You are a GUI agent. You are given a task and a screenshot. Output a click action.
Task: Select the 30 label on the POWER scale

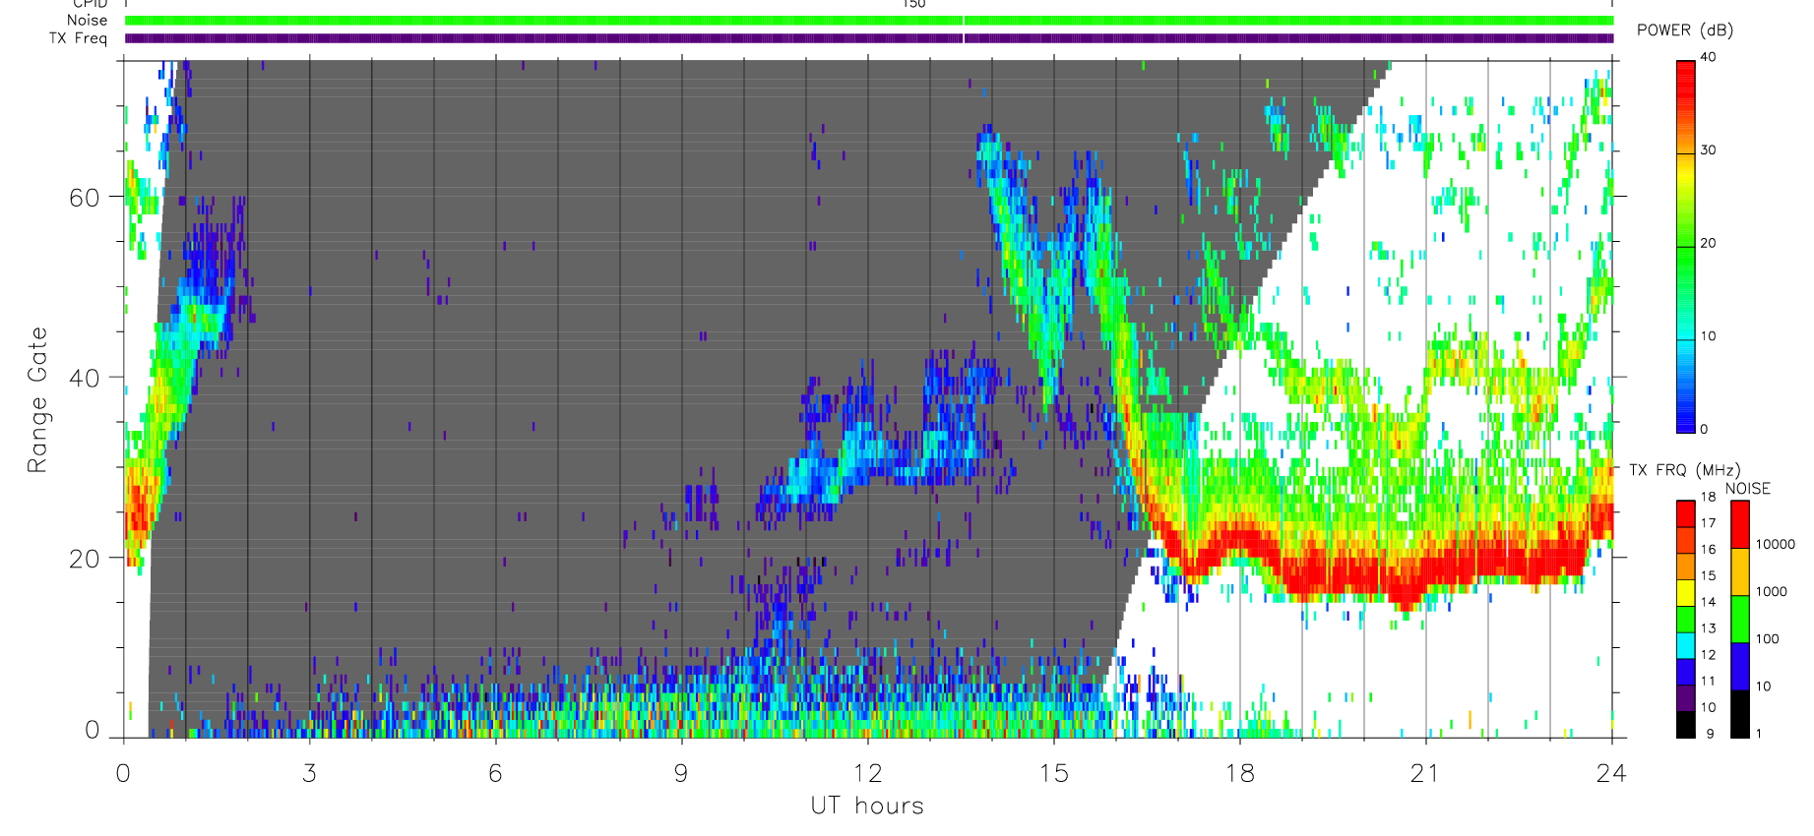tap(1708, 150)
